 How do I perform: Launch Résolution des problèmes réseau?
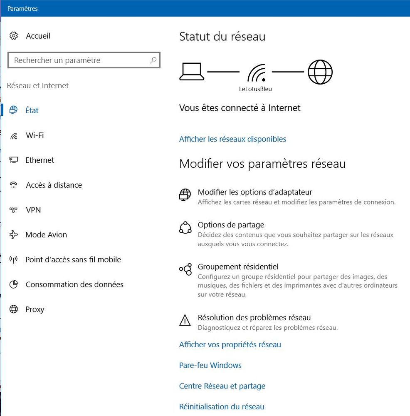[x=254, y=318]
